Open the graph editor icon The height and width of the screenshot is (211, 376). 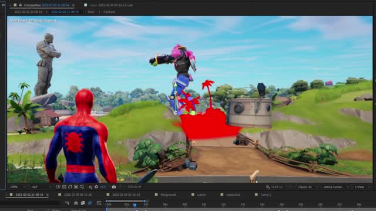tap(99, 203)
